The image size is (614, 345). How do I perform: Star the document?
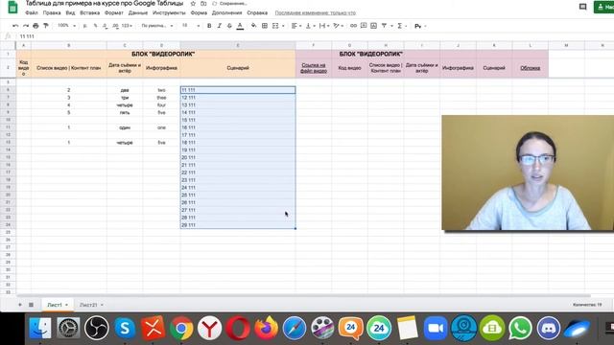tap(193, 4)
